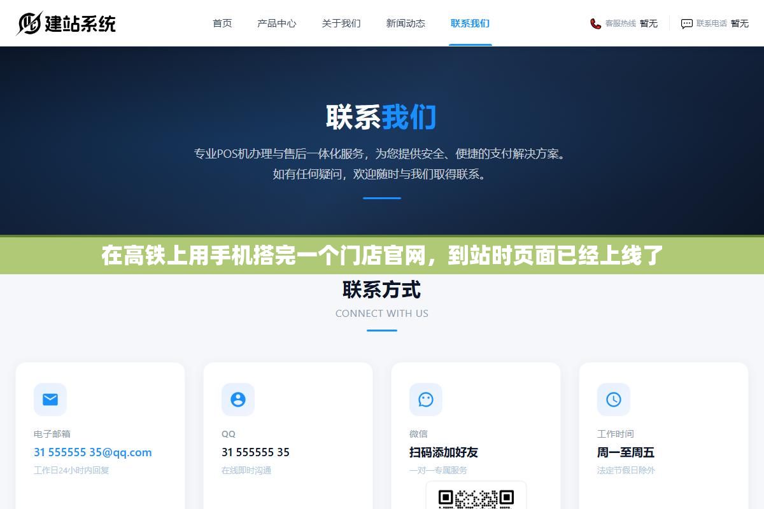Click the 工作时间 label
Screen dimensions: 764x509
click(x=616, y=434)
